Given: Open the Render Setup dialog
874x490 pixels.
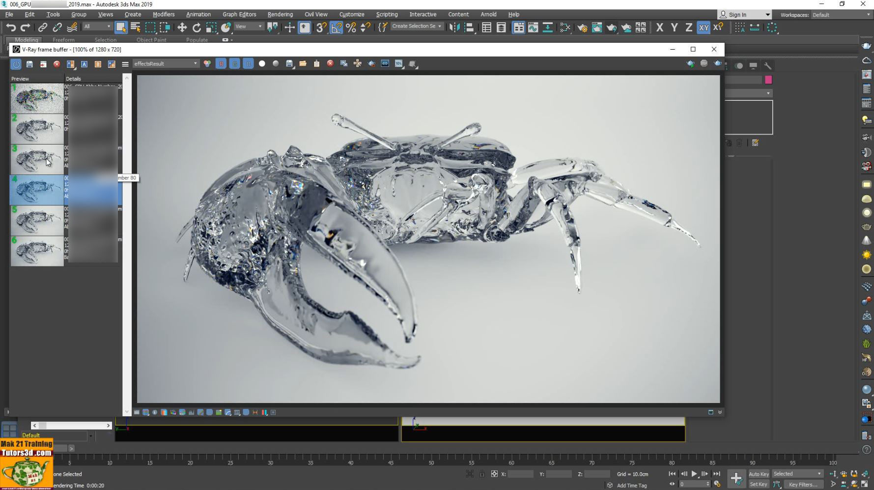Looking at the screenshot, I should click(x=582, y=28).
